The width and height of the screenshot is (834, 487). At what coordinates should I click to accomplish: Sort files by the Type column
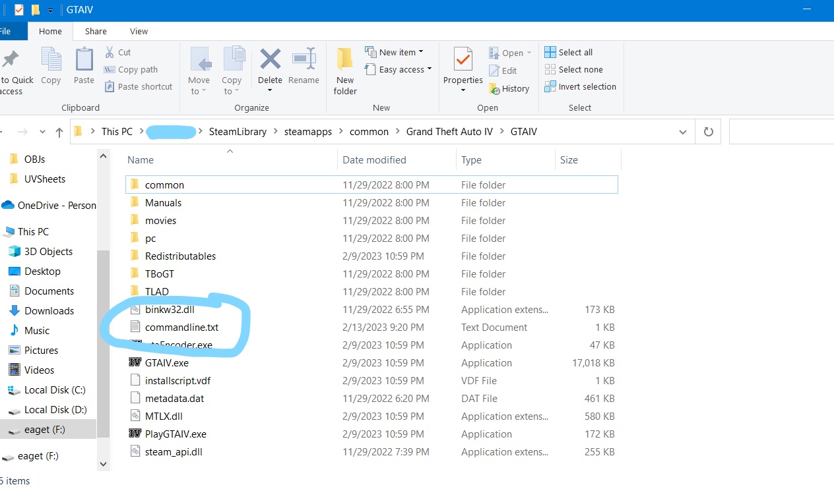coord(505,159)
